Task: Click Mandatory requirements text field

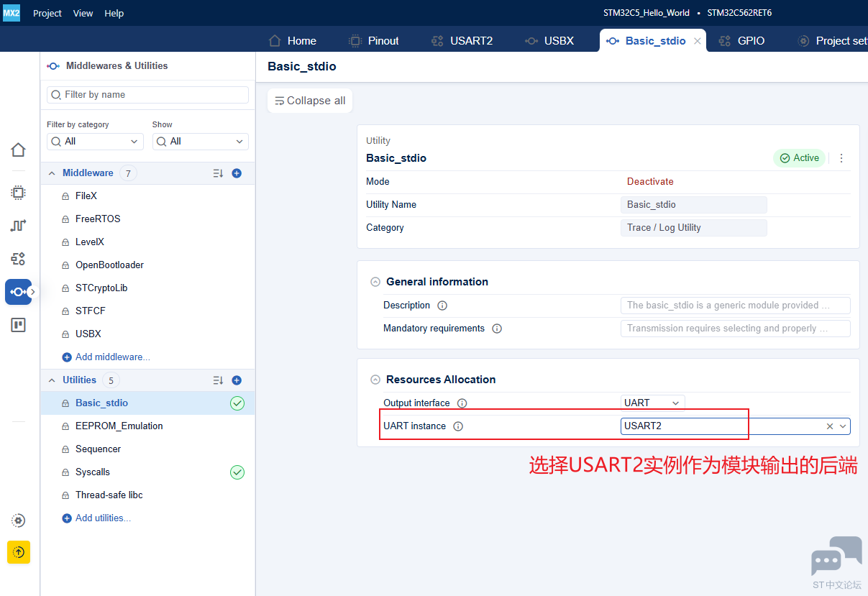Action: (736, 329)
